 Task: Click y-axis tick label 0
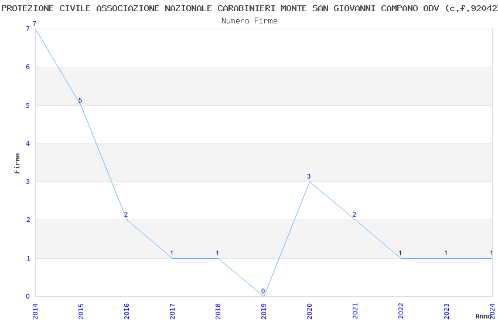point(28,296)
